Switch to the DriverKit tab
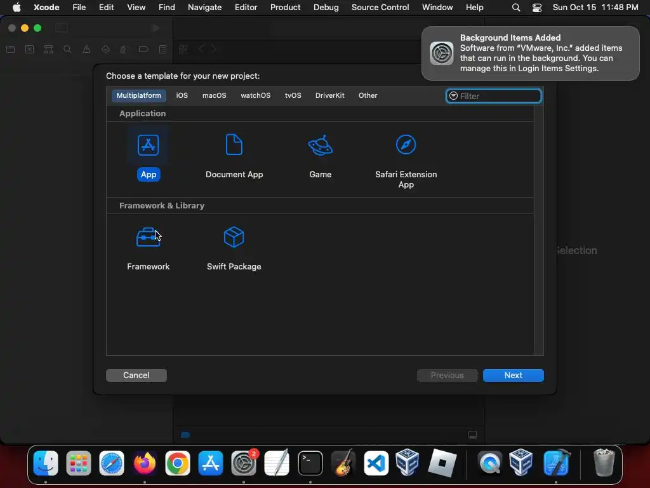The image size is (650, 488). tap(329, 95)
